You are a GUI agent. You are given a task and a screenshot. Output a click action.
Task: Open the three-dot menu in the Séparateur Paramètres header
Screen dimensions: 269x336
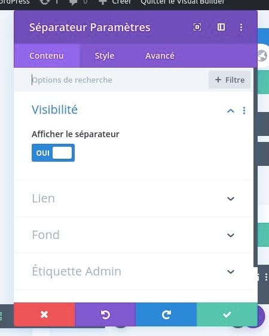pos(241,27)
